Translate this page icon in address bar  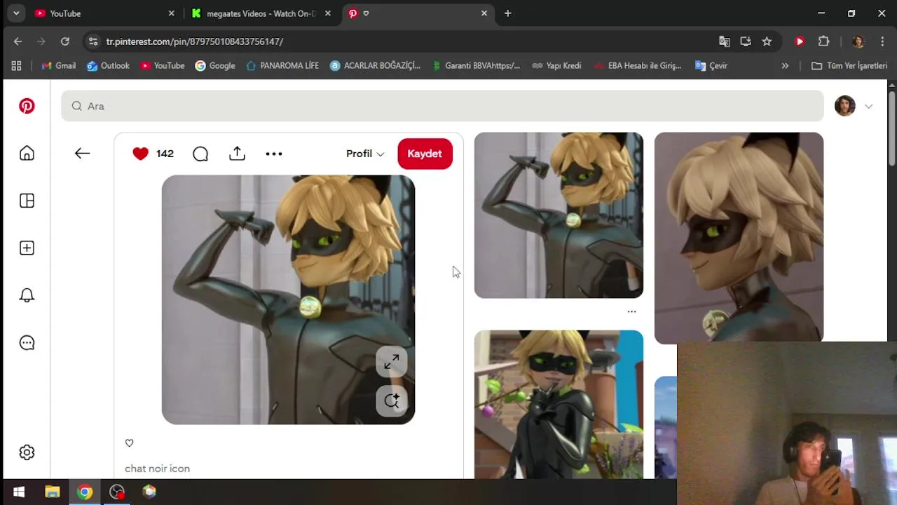(725, 41)
